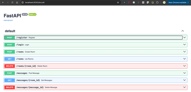Image resolution: width=191 pixels, height=92 pixels.
Task: Expand the POST /messages endpoint chevron
Action: pos(184,73)
